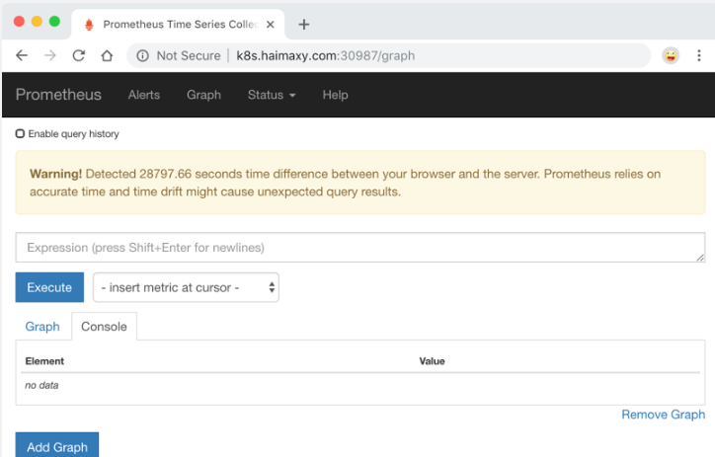Open the Alerts page
715x457 pixels.
pyautogui.click(x=144, y=95)
